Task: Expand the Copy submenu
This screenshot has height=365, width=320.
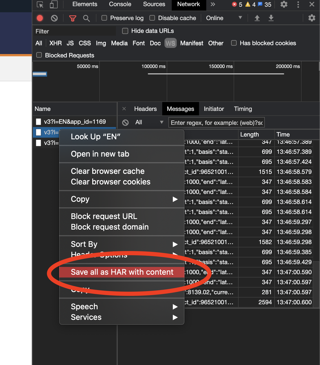Action: pyautogui.click(x=122, y=199)
